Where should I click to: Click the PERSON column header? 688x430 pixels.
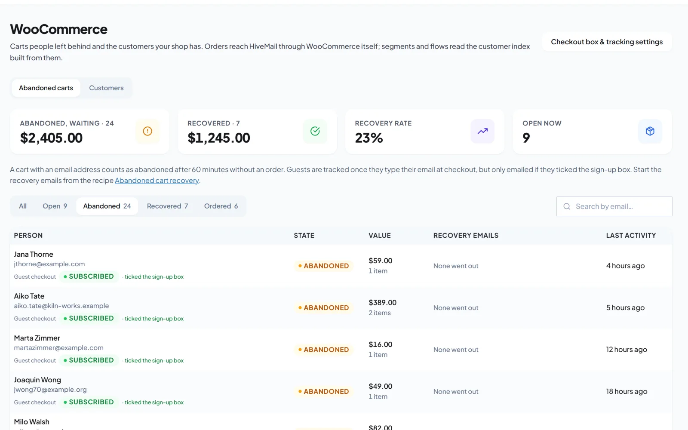tap(28, 236)
